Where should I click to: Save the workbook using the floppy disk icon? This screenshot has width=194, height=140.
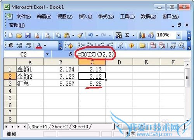pos(28,35)
